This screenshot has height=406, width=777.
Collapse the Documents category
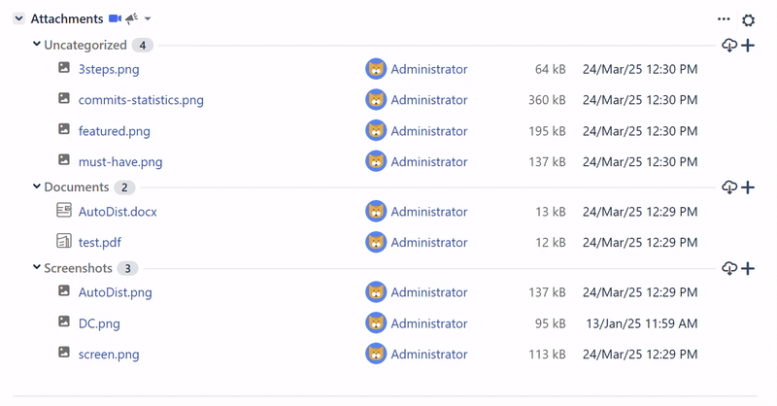pos(37,186)
